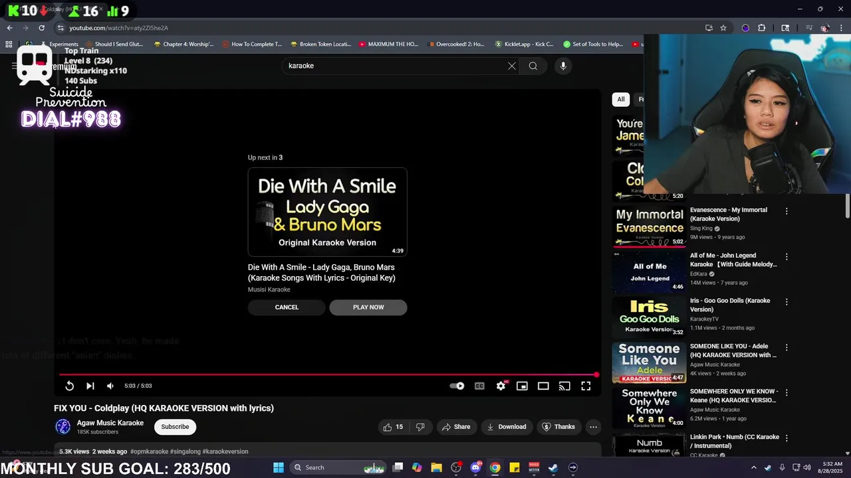Open options for Somewhere Only We Know
The image size is (851, 478).
pyautogui.click(x=787, y=393)
